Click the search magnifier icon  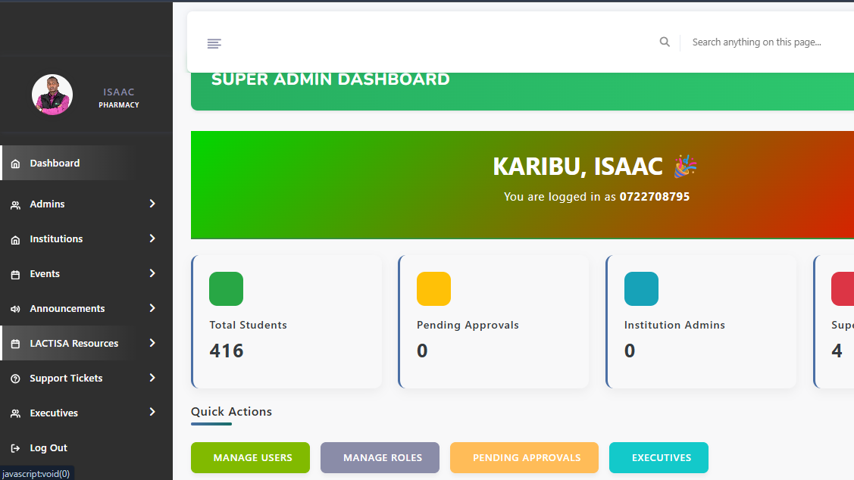665,42
